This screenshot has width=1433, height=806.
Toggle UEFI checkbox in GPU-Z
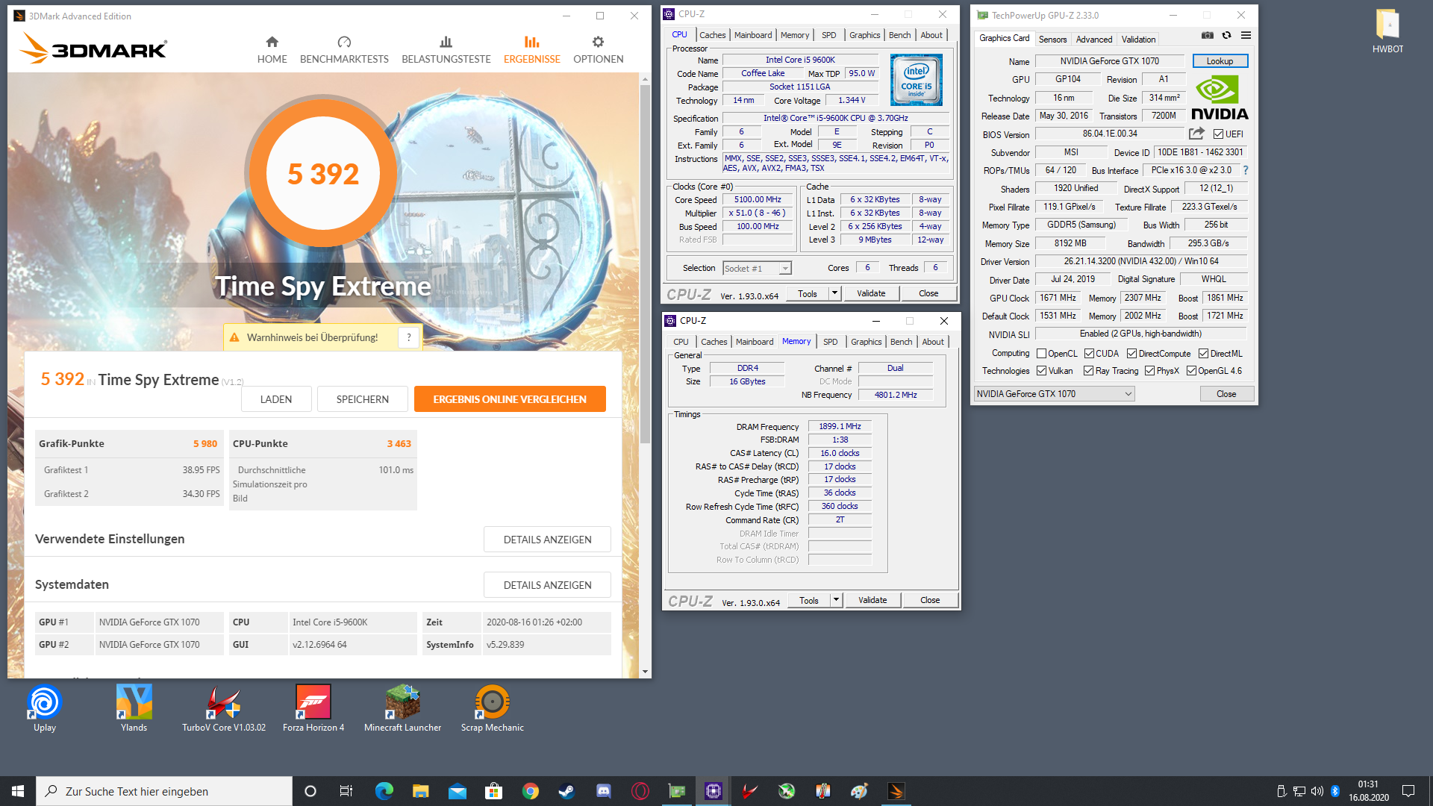tap(1218, 134)
